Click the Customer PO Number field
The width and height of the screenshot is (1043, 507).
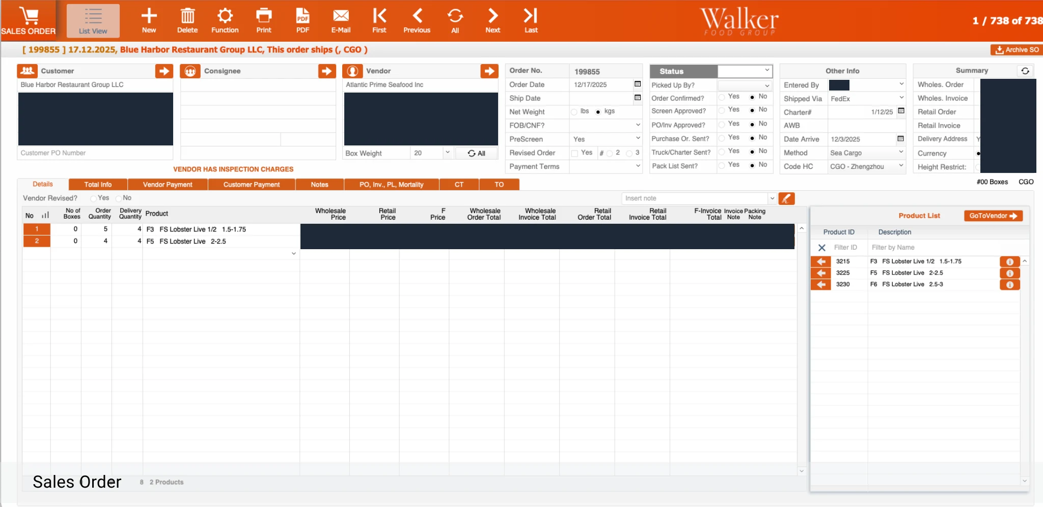[95, 153]
